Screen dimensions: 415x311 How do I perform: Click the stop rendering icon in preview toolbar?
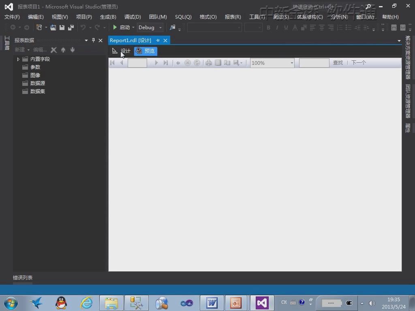(187, 63)
